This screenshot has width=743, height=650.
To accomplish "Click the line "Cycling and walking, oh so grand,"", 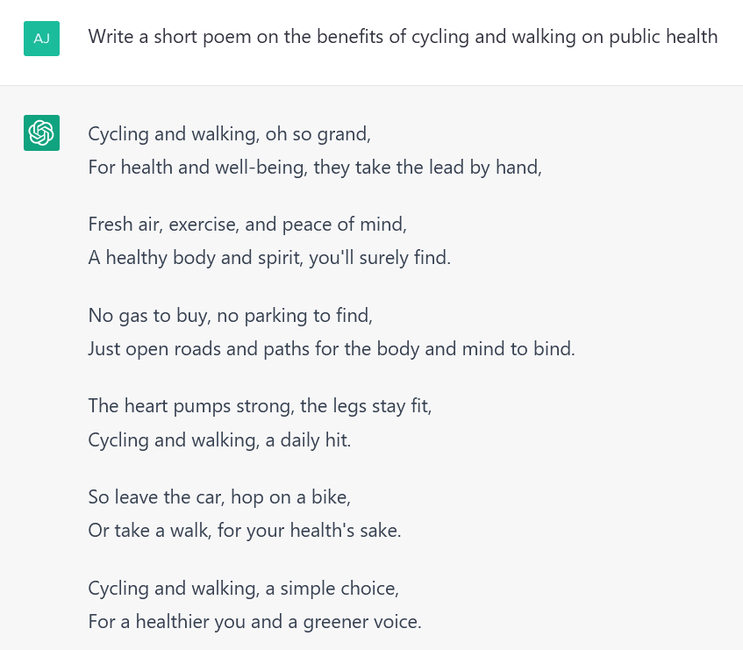I will pos(230,134).
